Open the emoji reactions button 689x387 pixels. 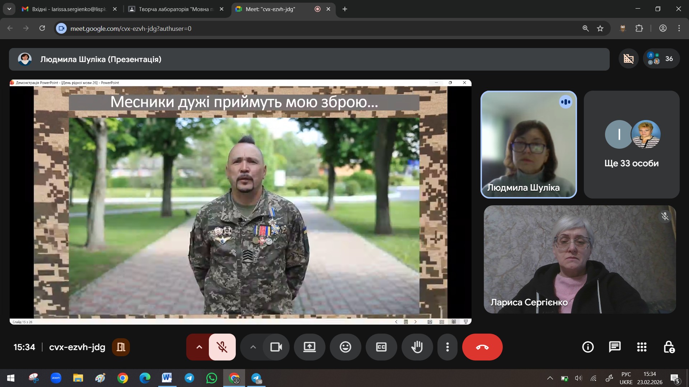click(x=345, y=347)
